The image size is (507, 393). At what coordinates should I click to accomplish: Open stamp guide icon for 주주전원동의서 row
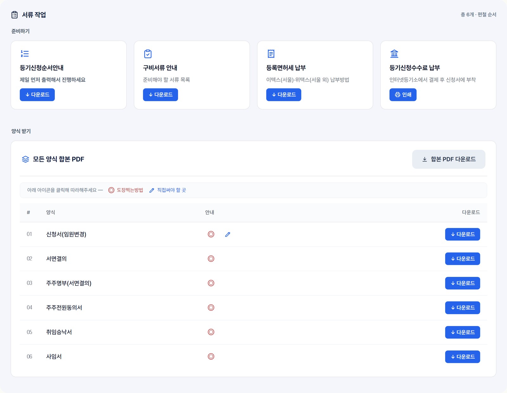pos(211,307)
